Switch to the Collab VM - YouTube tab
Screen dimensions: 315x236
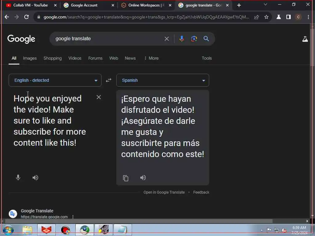coord(30,5)
